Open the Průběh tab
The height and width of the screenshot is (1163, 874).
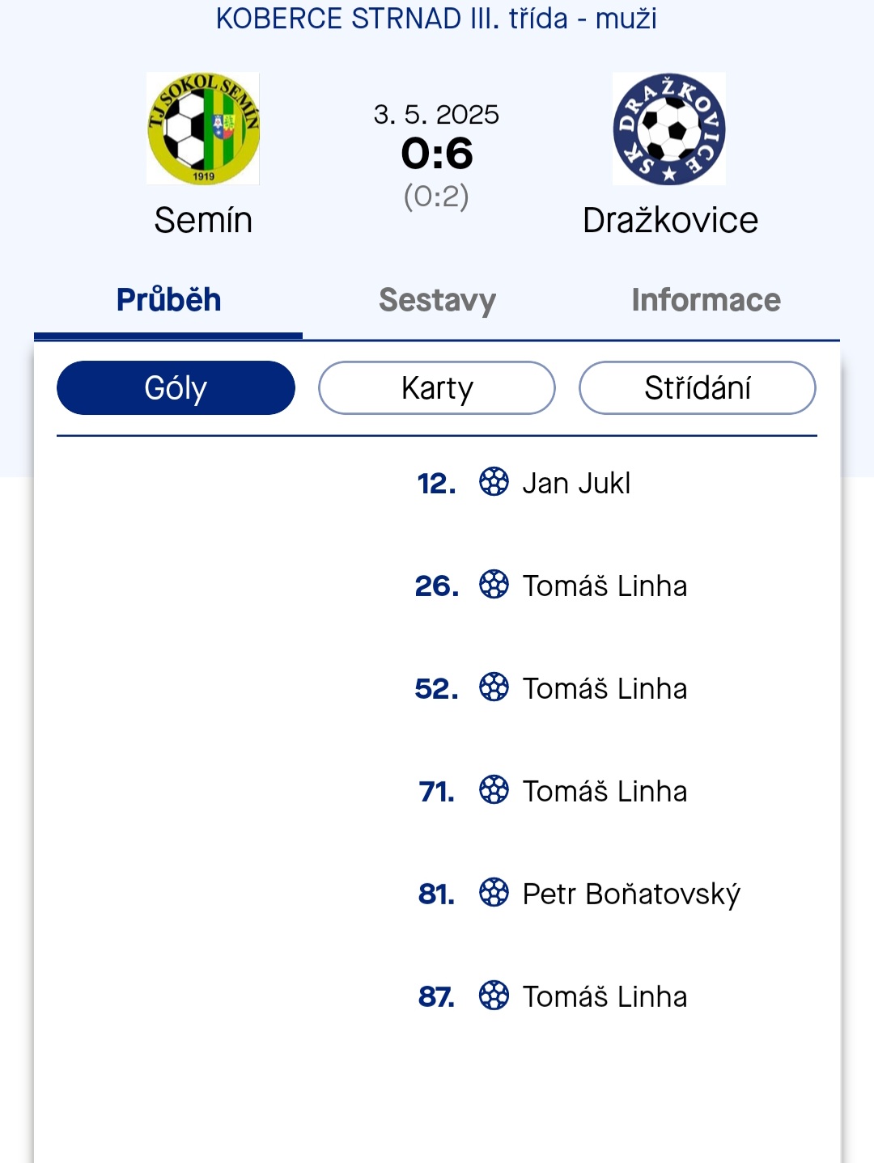pos(168,300)
